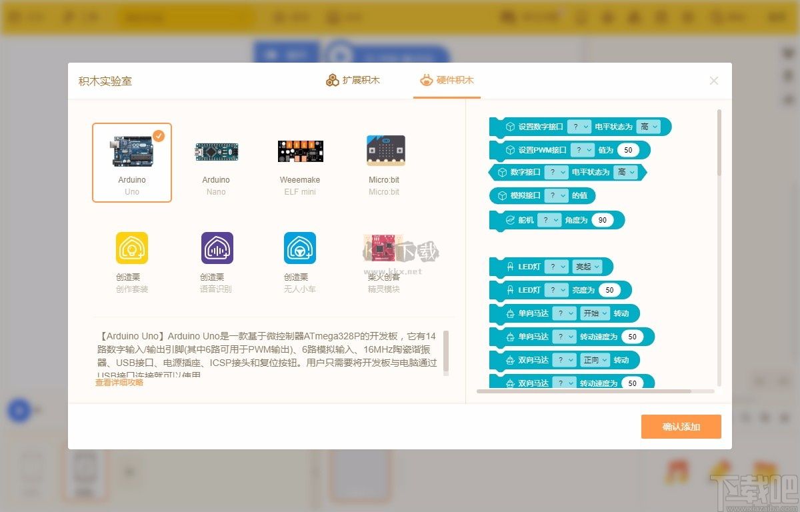Click the description text vertical scrollbar
The height and width of the screenshot is (512, 800).
[x=445, y=351]
